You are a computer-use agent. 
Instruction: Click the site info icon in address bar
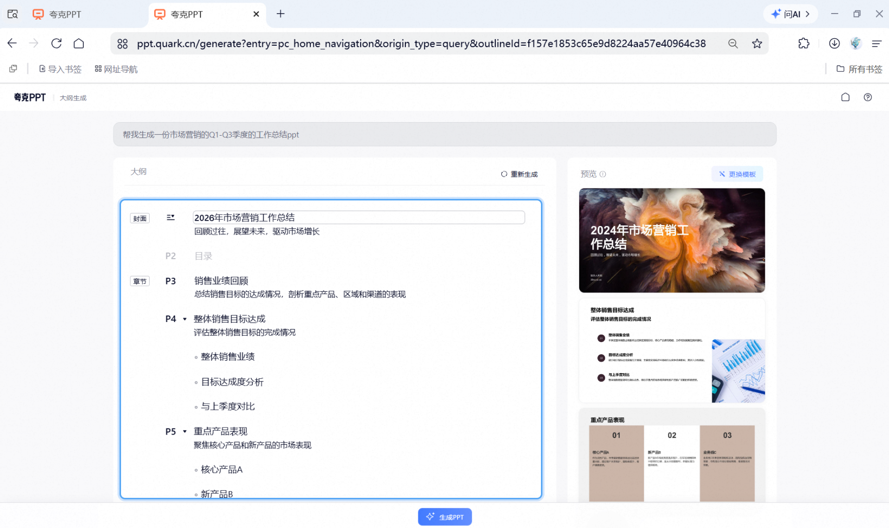pyautogui.click(x=123, y=44)
